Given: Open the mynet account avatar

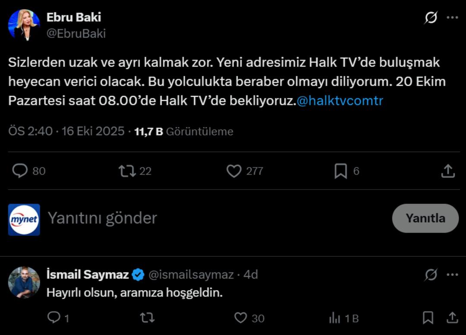Looking at the screenshot, I should (x=24, y=220).
